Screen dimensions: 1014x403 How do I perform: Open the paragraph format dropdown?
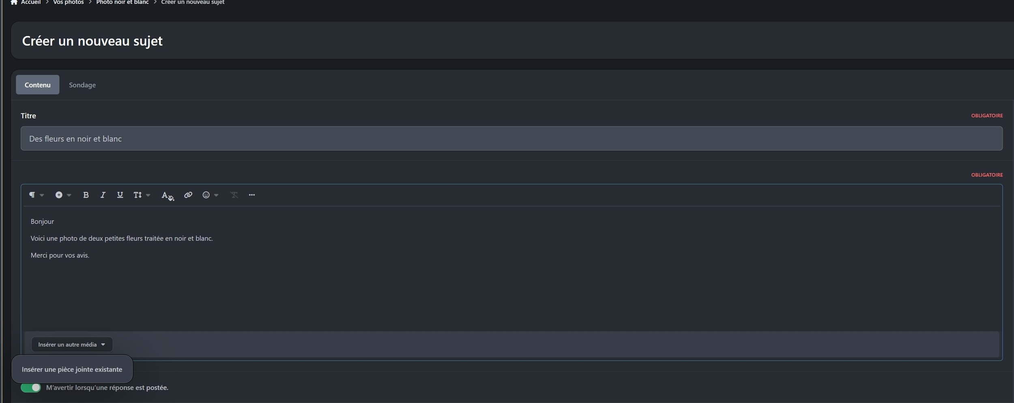point(36,195)
